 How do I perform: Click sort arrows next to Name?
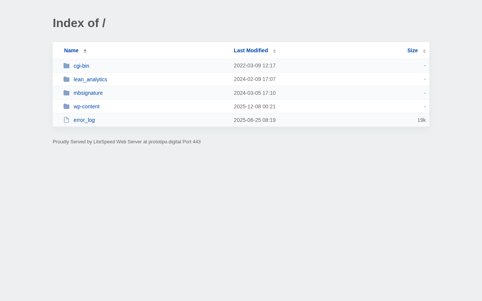point(85,51)
